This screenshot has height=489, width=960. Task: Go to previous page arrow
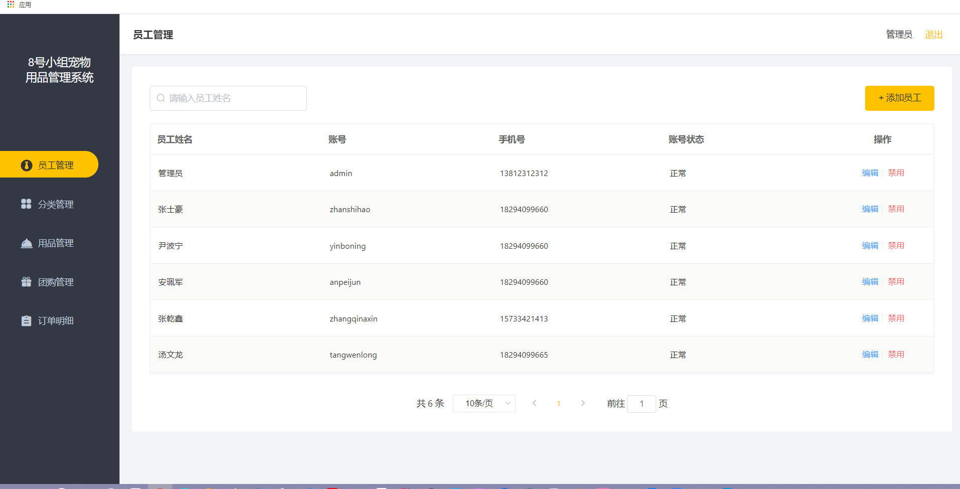tap(534, 403)
